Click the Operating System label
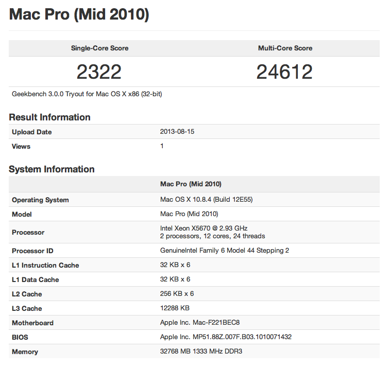The width and height of the screenshot is (390, 369). (40, 200)
